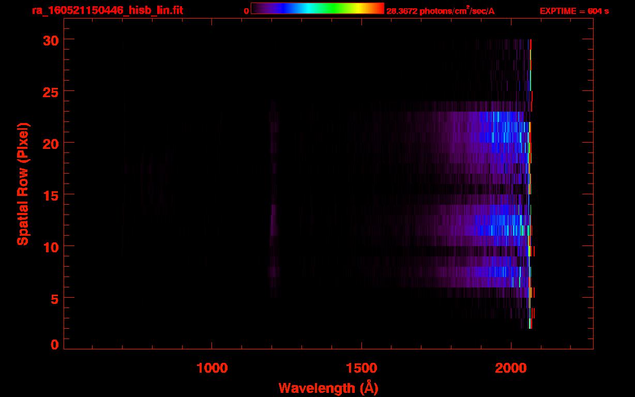Click the Wavelength (Å) axis title
Screen dimensions: 635x397
pos(328,388)
